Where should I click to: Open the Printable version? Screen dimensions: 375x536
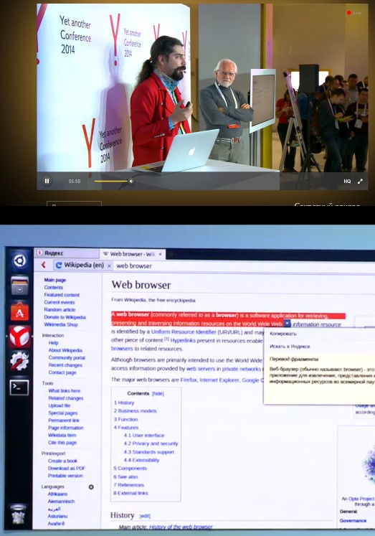click(65, 476)
